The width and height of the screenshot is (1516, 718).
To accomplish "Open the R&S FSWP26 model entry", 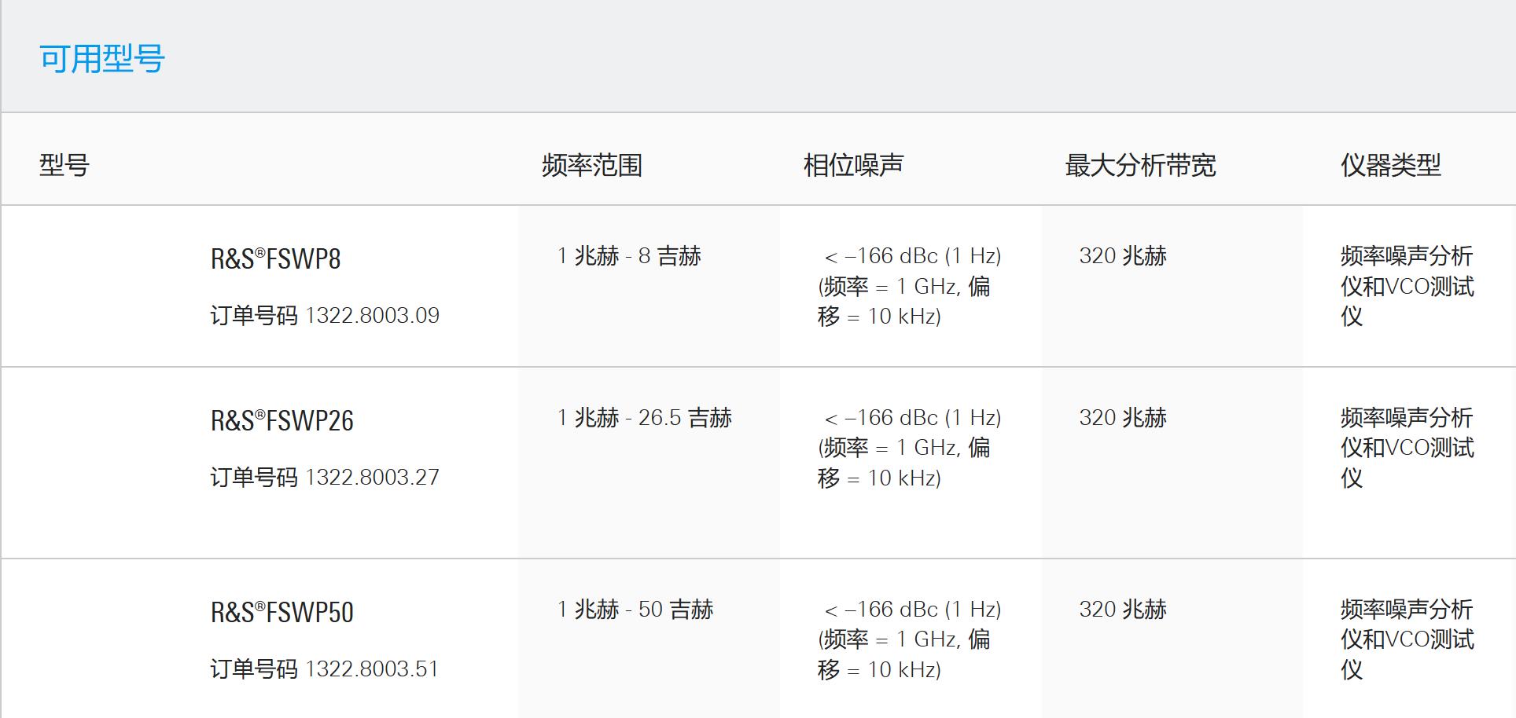I will pyautogui.click(x=281, y=421).
